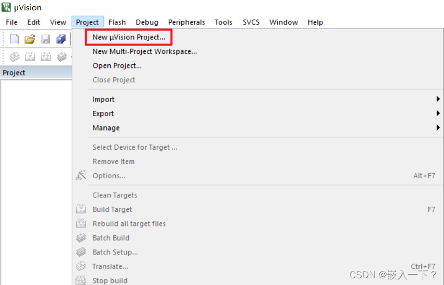Select Build Target menu entry
The width and height of the screenshot is (444, 285).
click(258, 209)
